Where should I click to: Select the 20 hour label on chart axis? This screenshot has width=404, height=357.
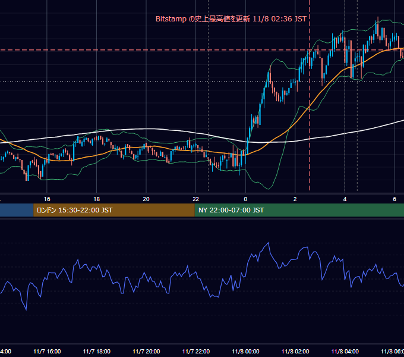coord(146,199)
